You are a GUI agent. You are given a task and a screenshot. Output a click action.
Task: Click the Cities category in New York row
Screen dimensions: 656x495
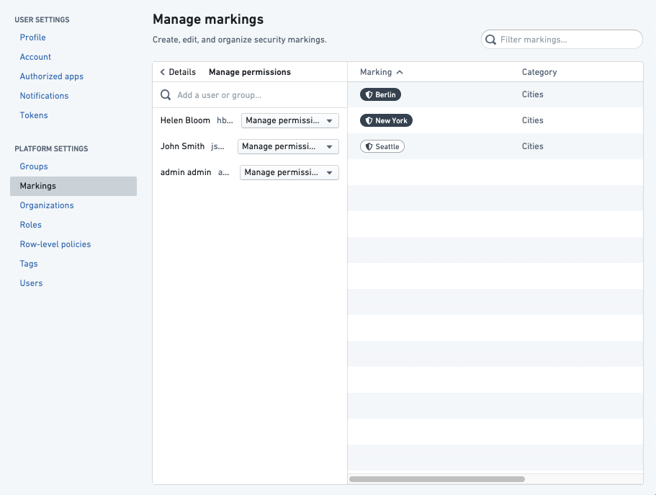(533, 120)
